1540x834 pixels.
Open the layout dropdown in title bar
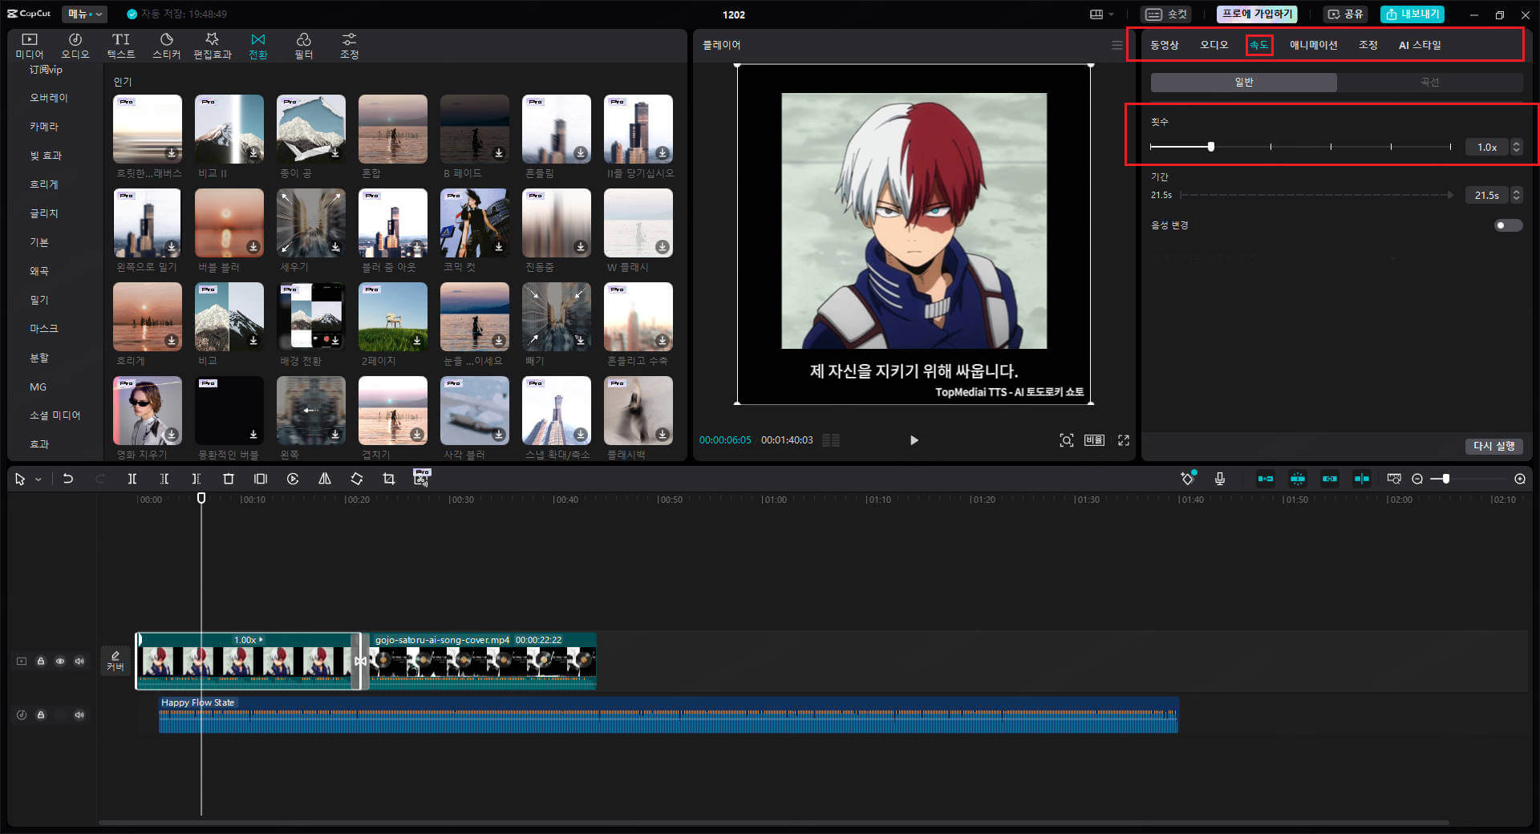click(1102, 14)
